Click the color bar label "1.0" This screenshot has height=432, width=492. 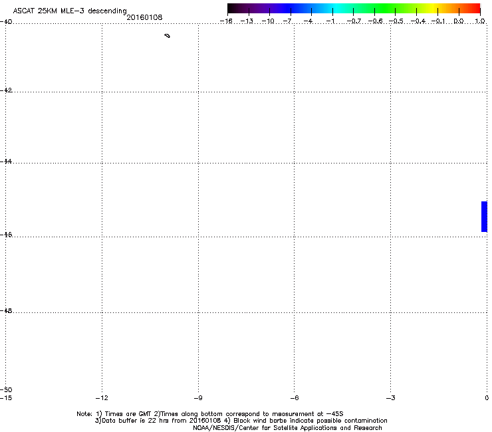(480, 21)
